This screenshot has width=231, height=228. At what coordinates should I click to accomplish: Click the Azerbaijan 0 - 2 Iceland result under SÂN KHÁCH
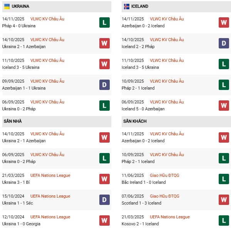[x=143, y=141]
